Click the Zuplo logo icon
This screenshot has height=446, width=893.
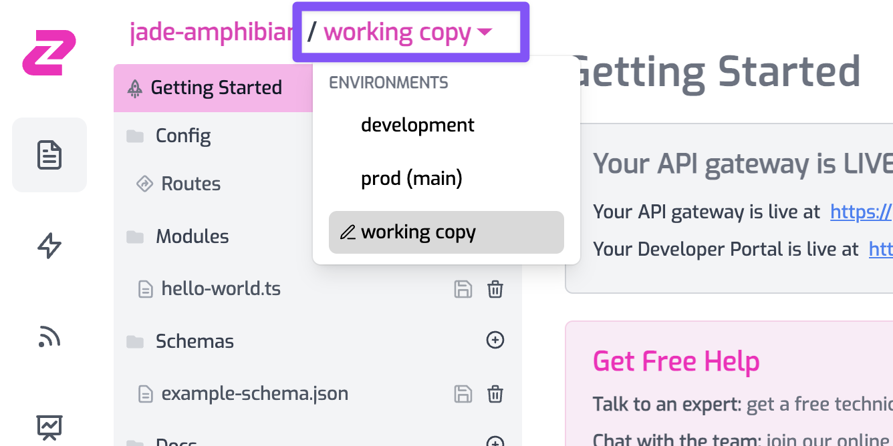pos(49,52)
